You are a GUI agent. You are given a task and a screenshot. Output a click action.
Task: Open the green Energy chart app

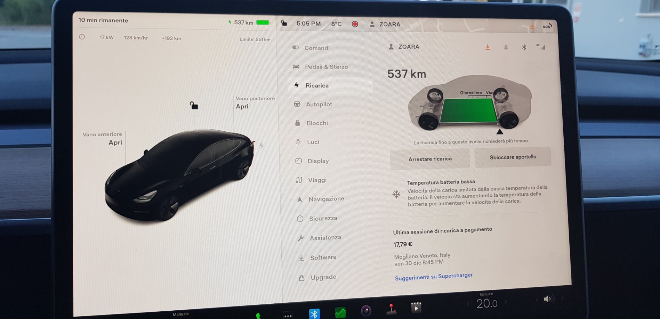click(340, 312)
